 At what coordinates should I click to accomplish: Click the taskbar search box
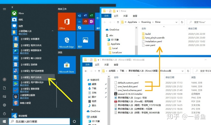[x=39, y=121]
